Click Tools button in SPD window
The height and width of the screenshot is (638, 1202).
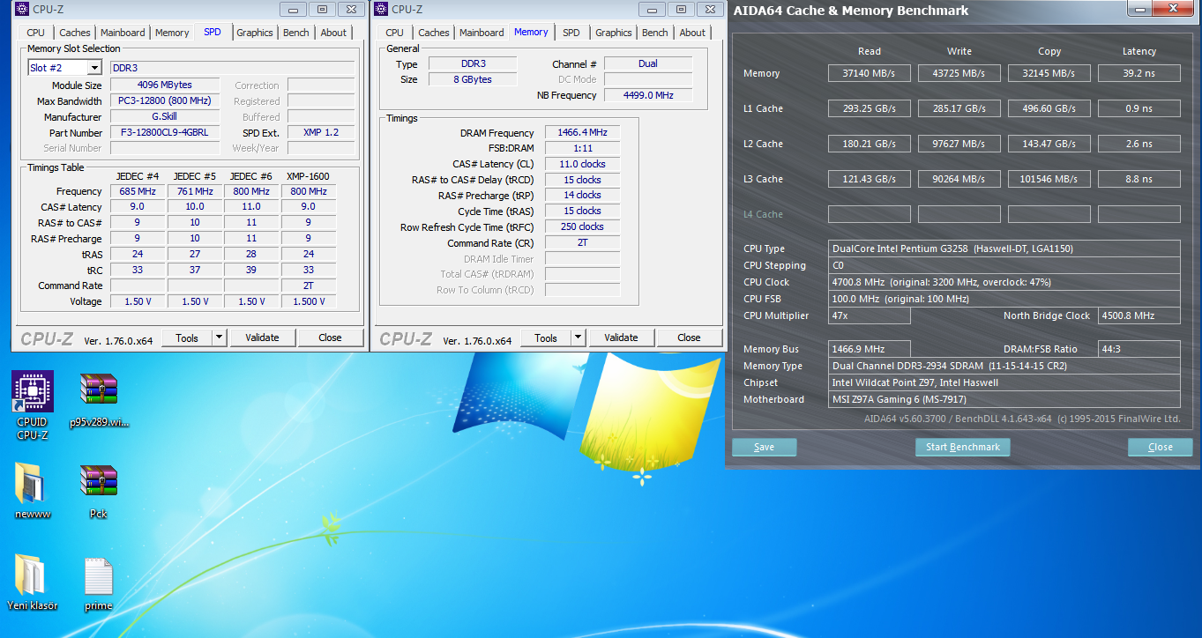click(187, 338)
